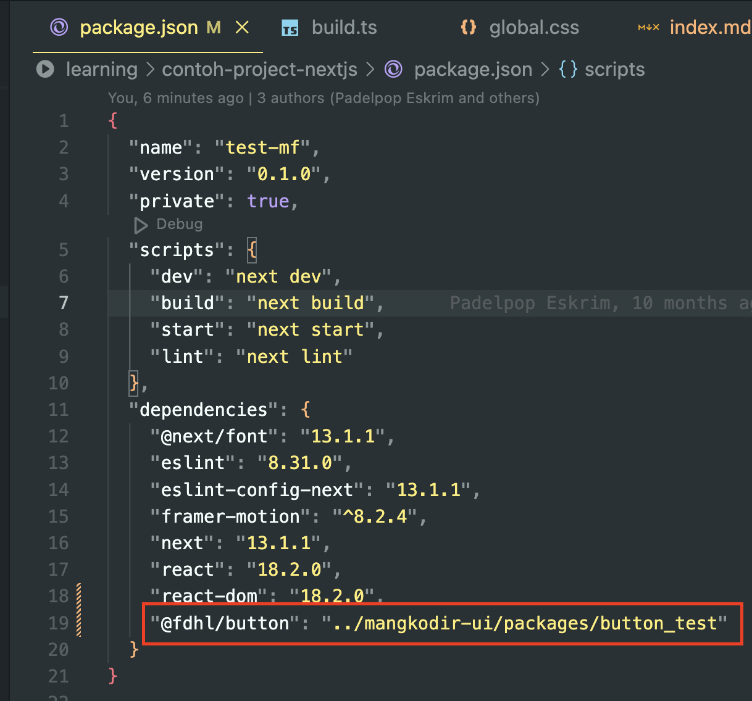752x701 pixels.
Task: Click line number 19 in gutter
Action: point(59,623)
